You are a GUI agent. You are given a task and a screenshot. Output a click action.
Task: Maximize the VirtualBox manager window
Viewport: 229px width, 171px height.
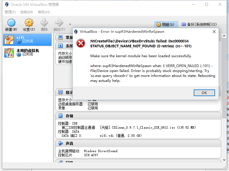207,5
